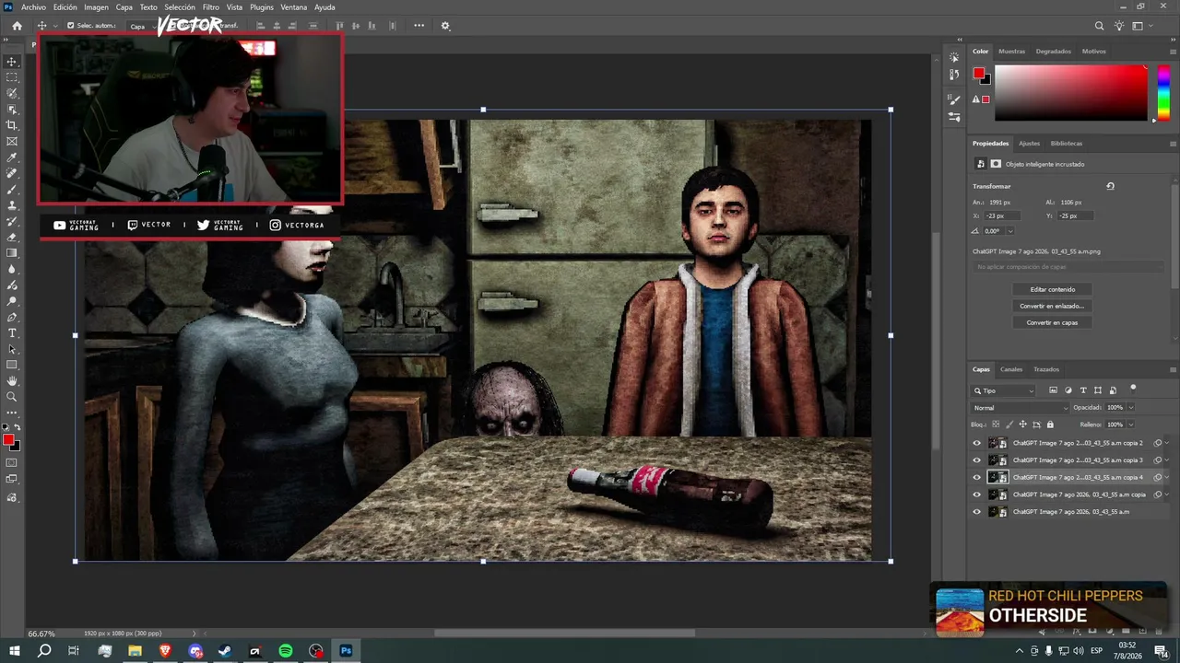
Task: Open Photoshop search magnifier at top right
Action: (1099, 26)
